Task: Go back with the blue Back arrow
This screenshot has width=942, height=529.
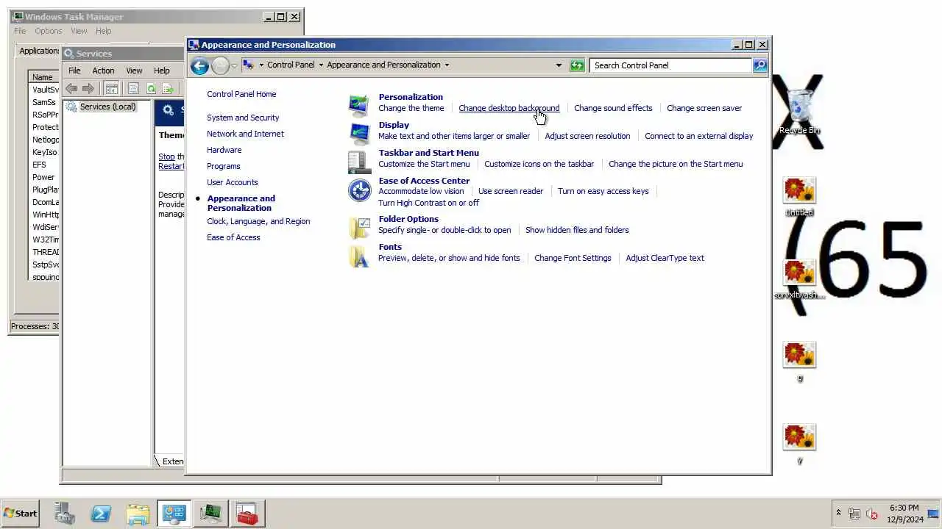Action: point(199,66)
